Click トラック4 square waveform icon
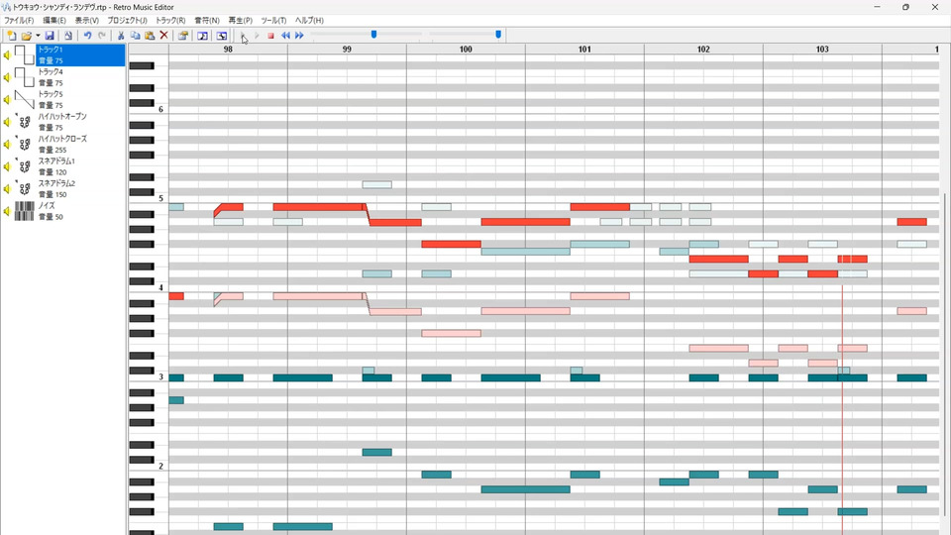The image size is (951, 535). tap(24, 77)
